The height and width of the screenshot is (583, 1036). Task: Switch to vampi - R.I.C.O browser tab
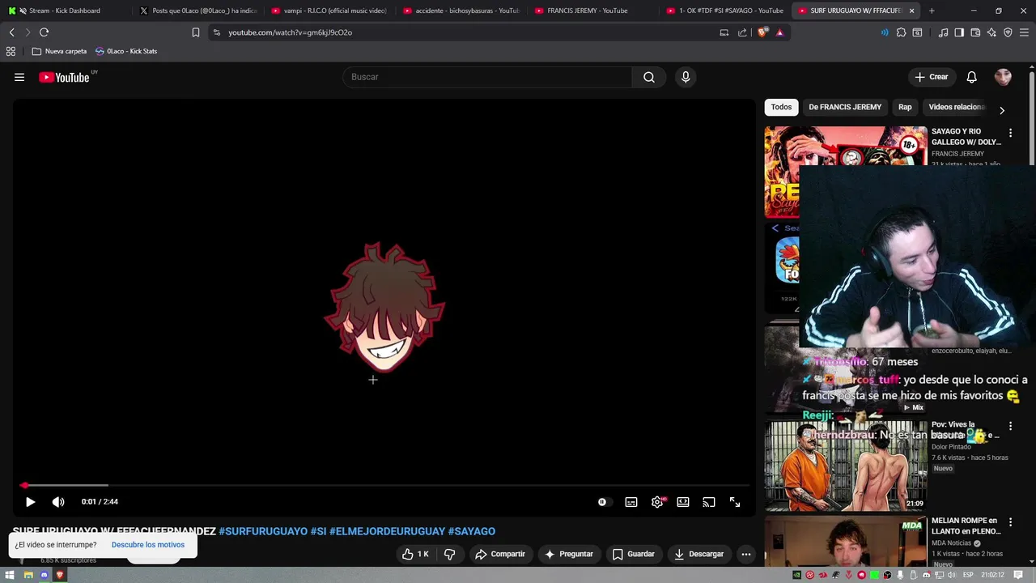coord(329,11)
